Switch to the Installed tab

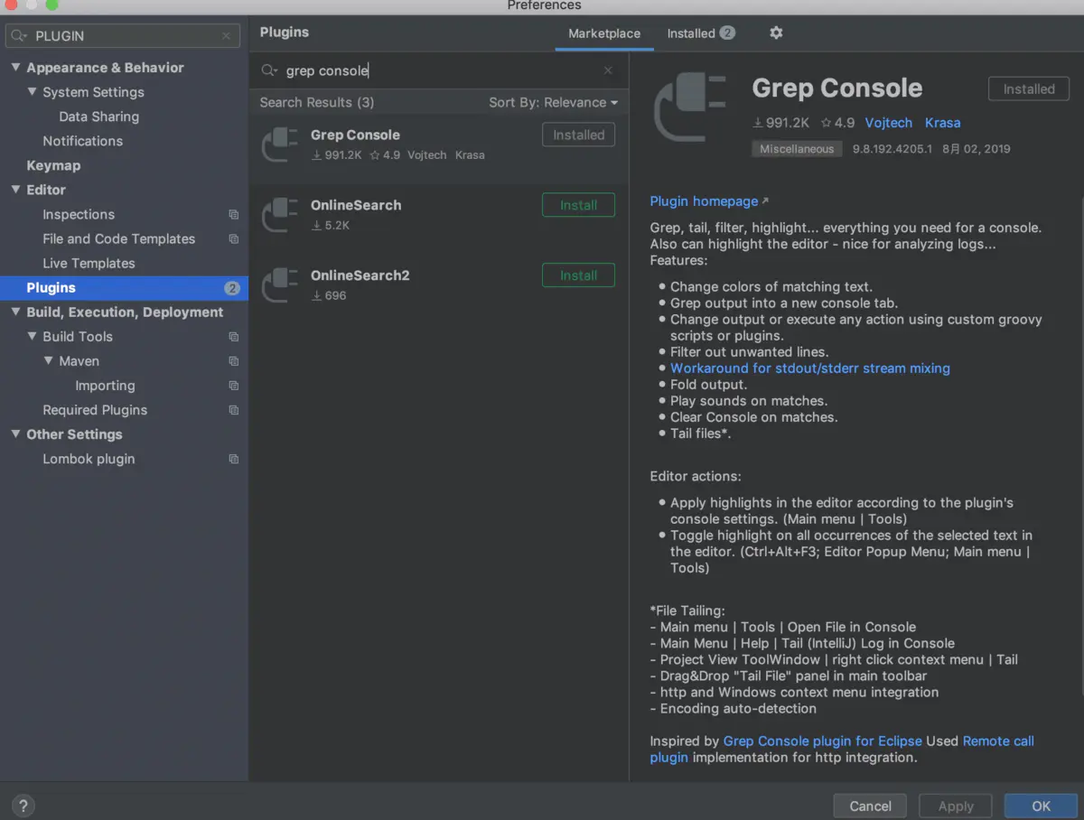click(701, 33)
